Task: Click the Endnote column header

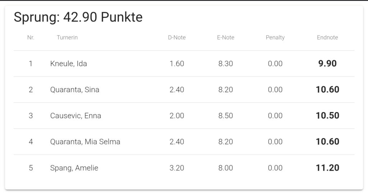Action: 327,38
